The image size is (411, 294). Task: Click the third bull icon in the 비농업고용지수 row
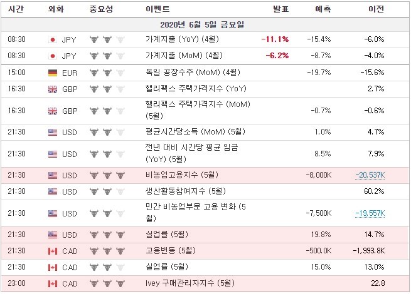pyautogui.click(x=120, y=175)
